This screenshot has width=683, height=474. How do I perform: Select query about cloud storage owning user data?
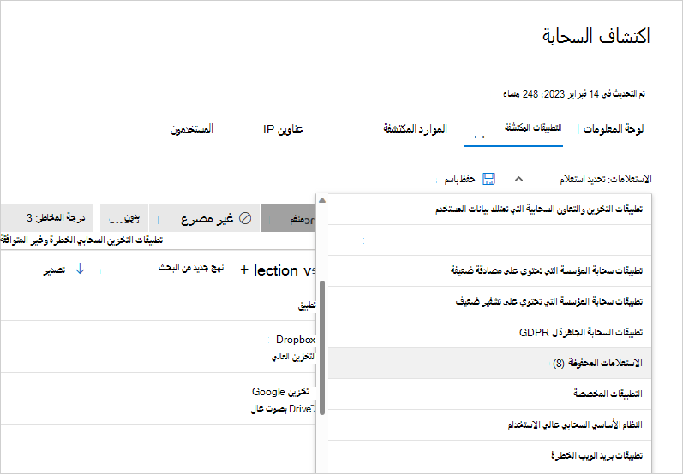click(x=489, y=209)
